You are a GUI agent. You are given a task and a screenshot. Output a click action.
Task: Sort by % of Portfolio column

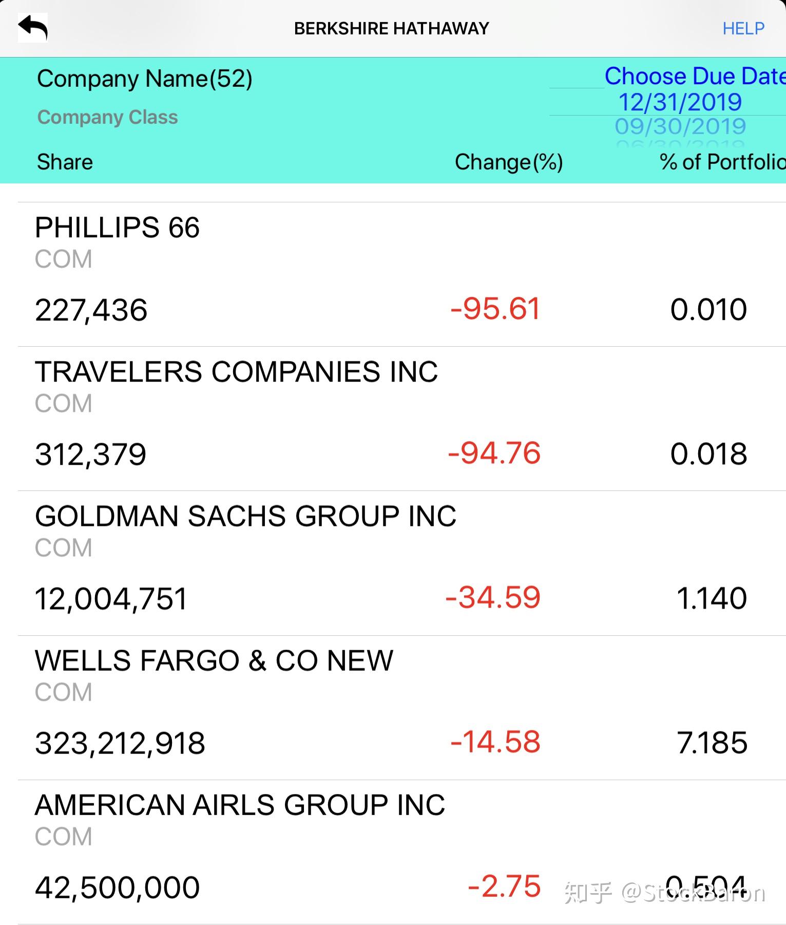722,162
